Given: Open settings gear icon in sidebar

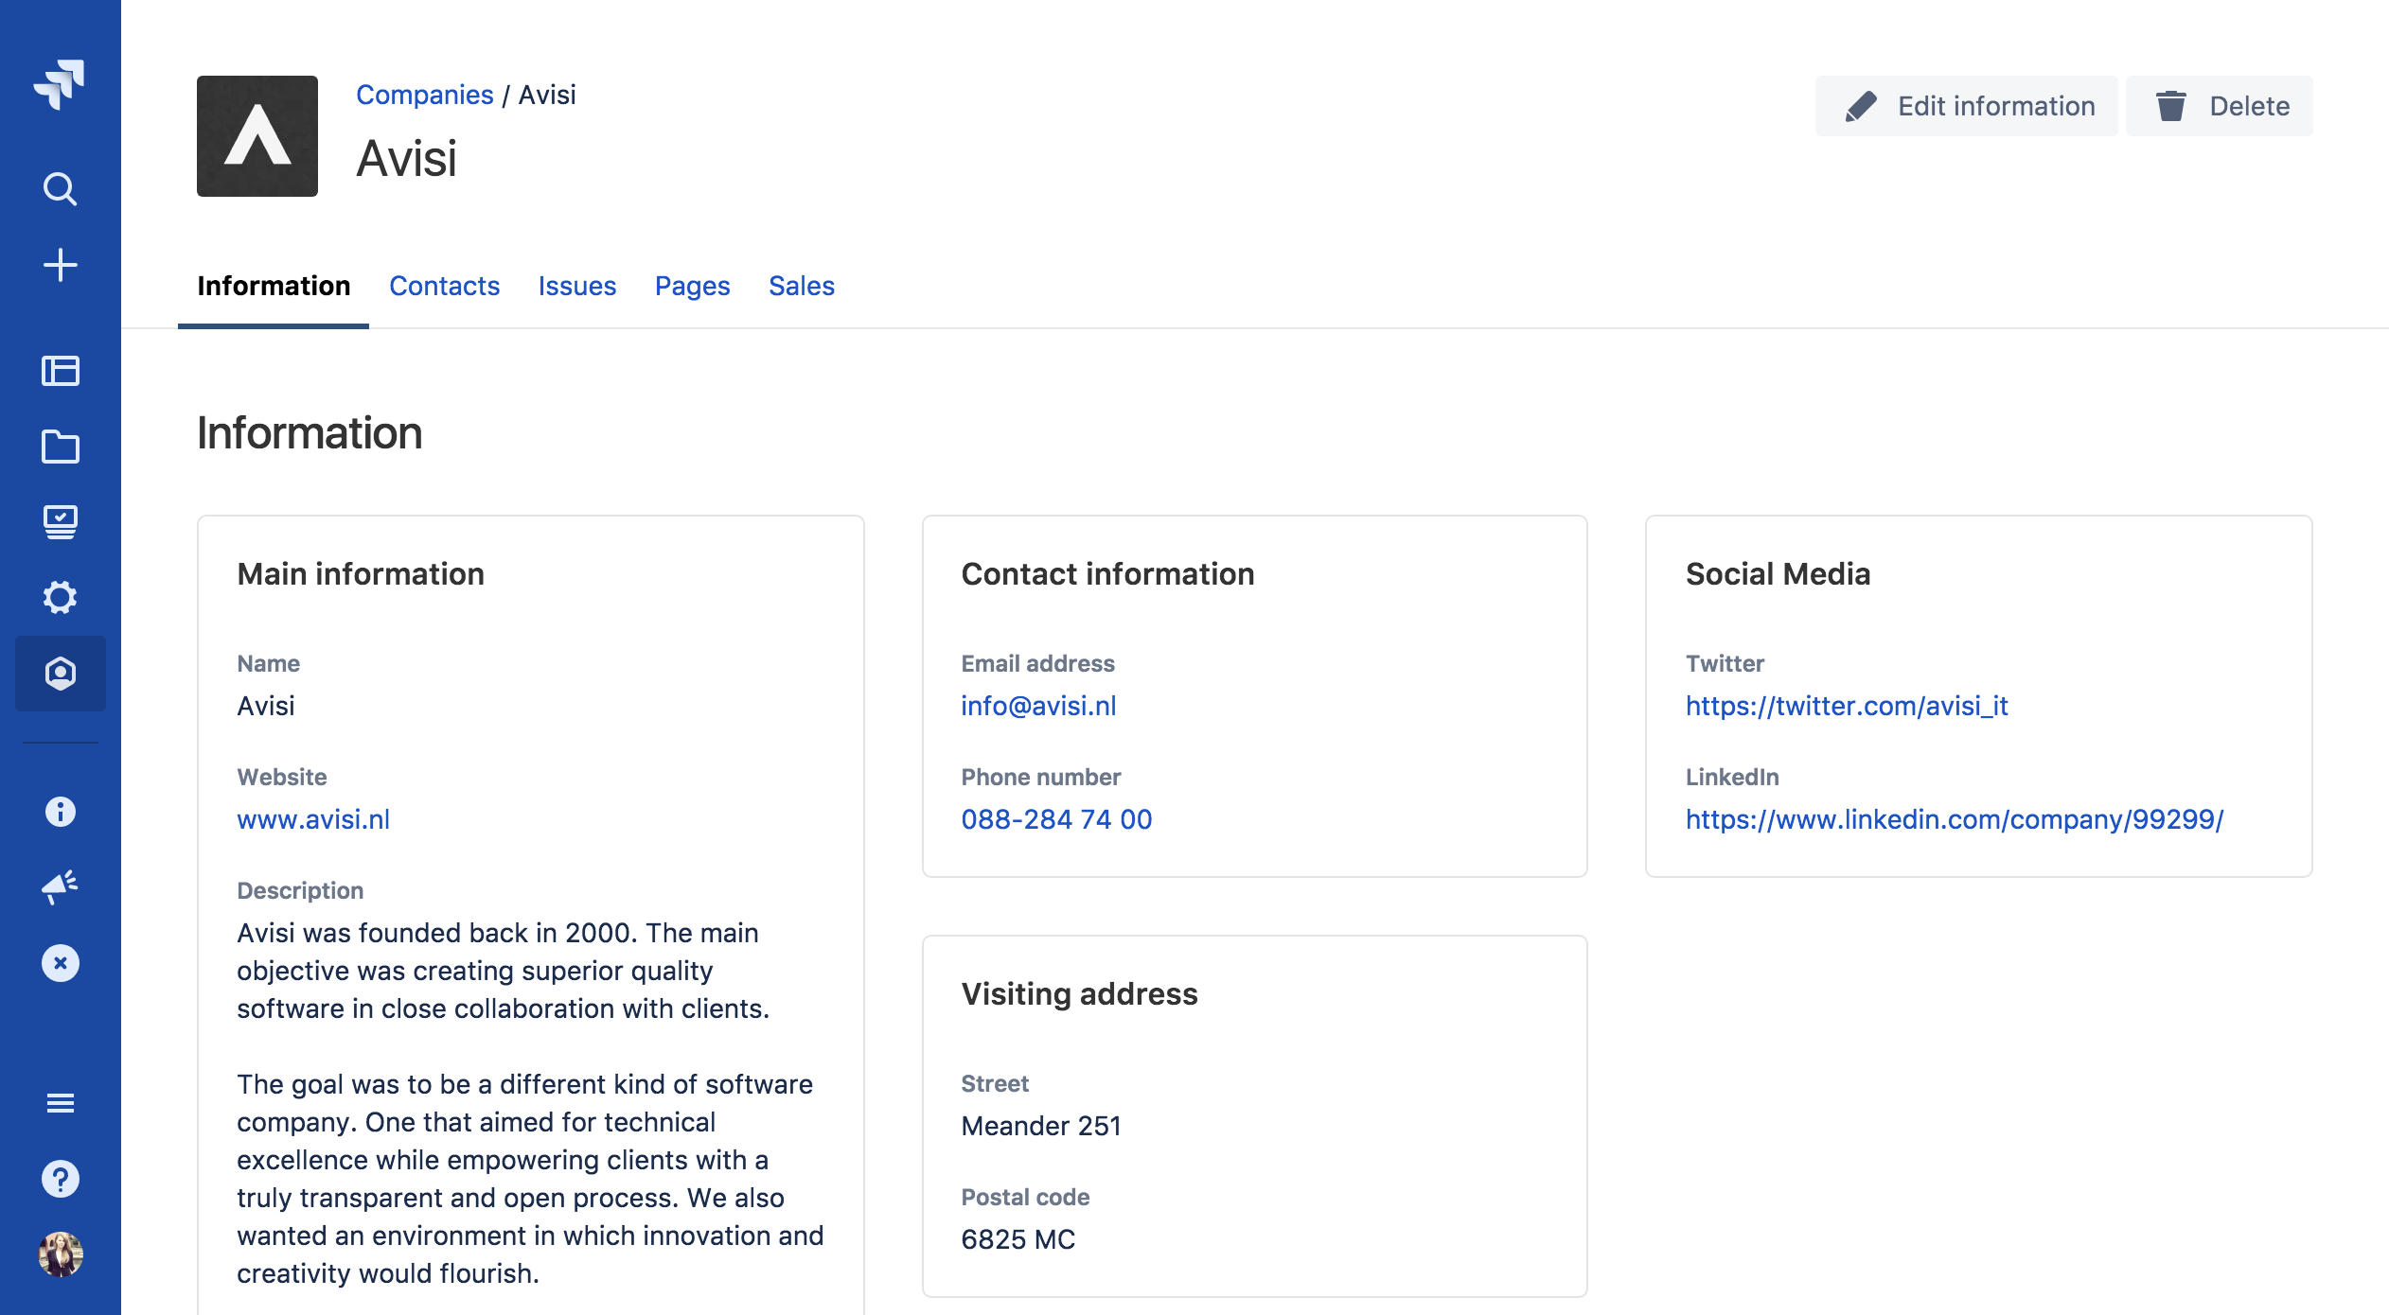Looking at the screenshot, I should [x=60, y=597].
